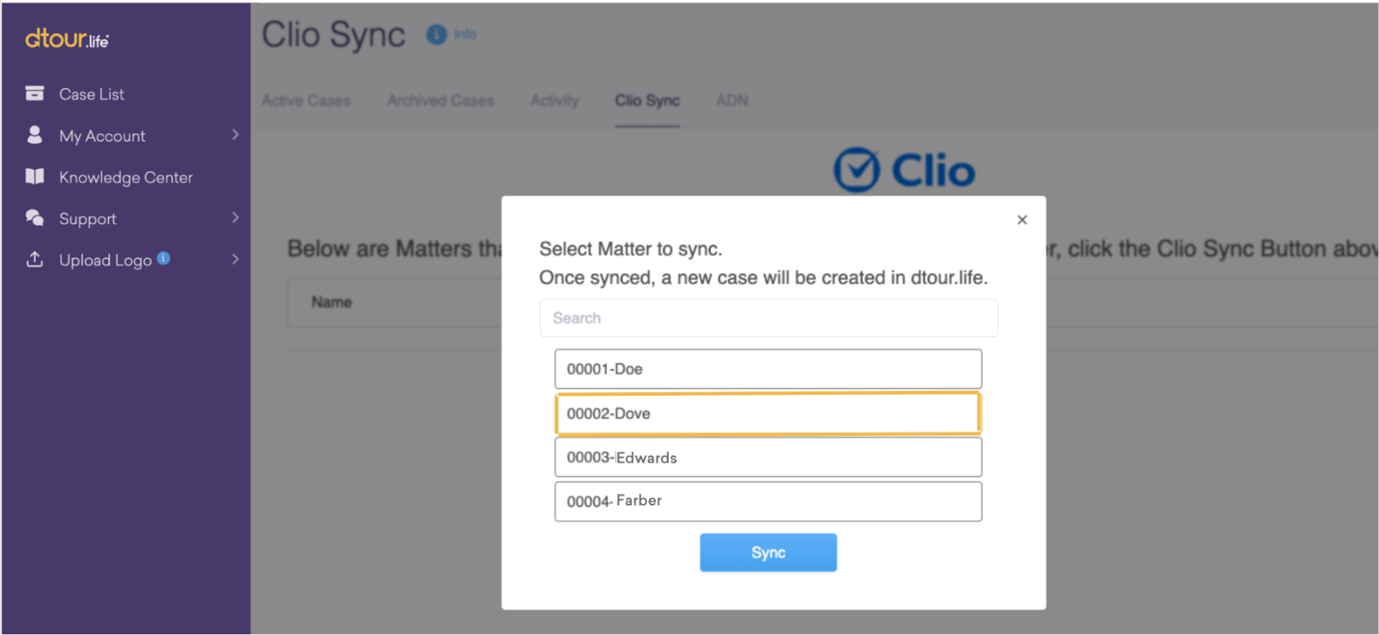Click the matter Search field
The width and height of the screenshot is (1379, 635).
pos(768,318)
